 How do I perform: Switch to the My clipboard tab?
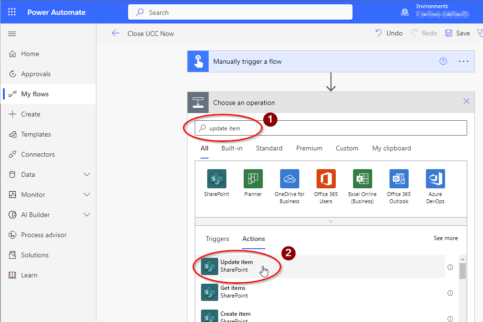click(391, 149)
